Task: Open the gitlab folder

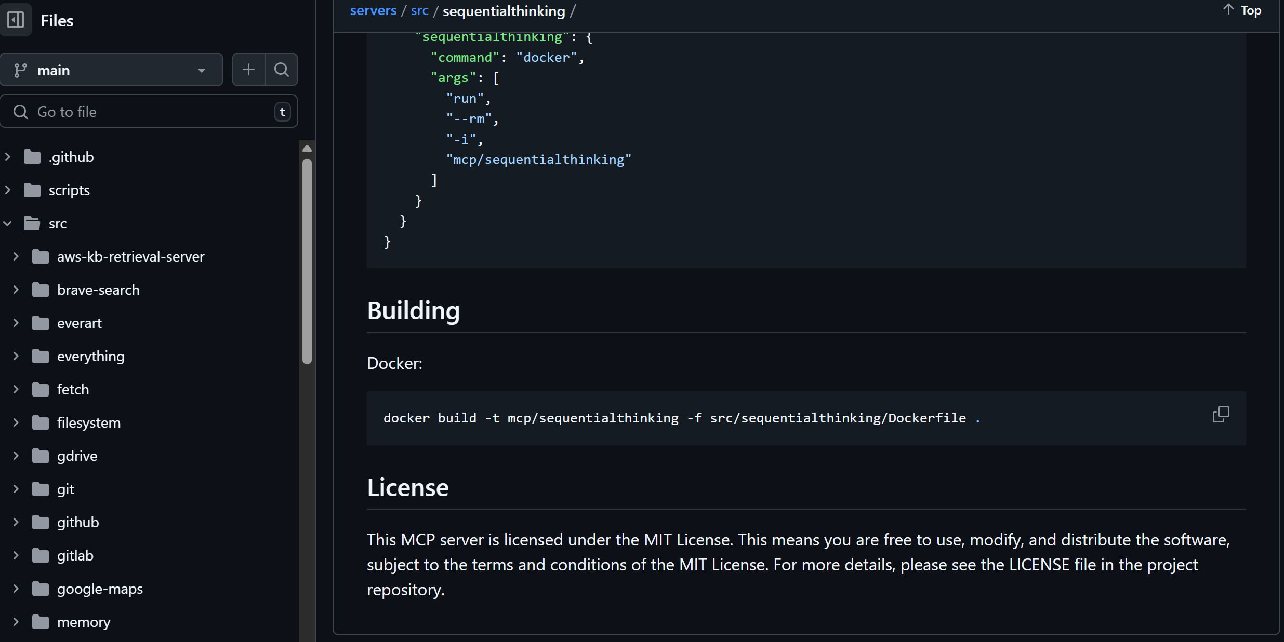Action: (x=75, y=555)
